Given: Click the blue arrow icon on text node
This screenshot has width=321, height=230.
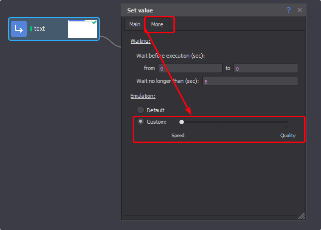Looking at the screenshot, I should coord(19,29).
